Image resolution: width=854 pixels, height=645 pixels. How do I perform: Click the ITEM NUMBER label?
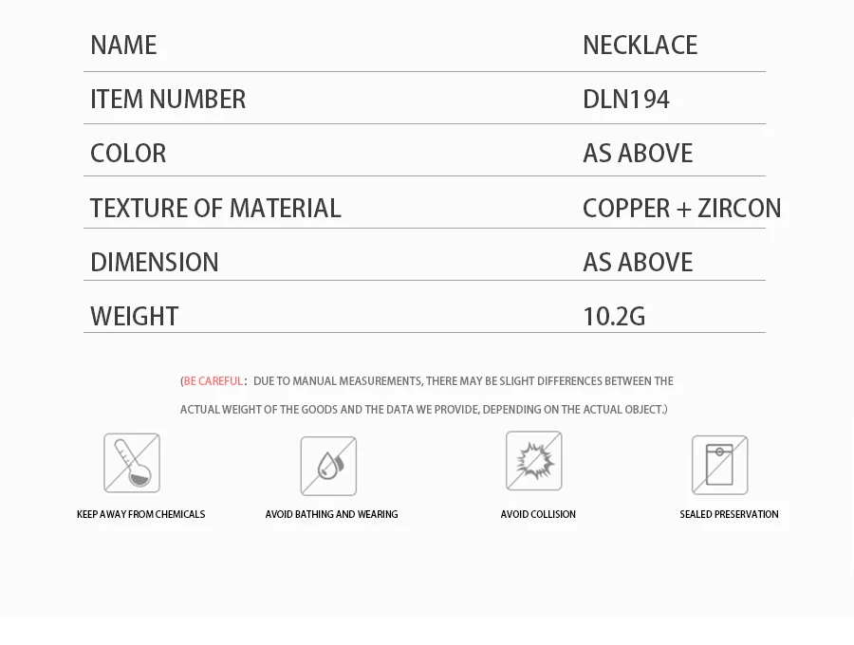tap(168, 99)
